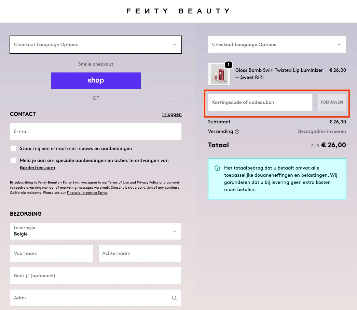Click the E-mail input field
357x310 pixels.
click(x=96, y=132)
